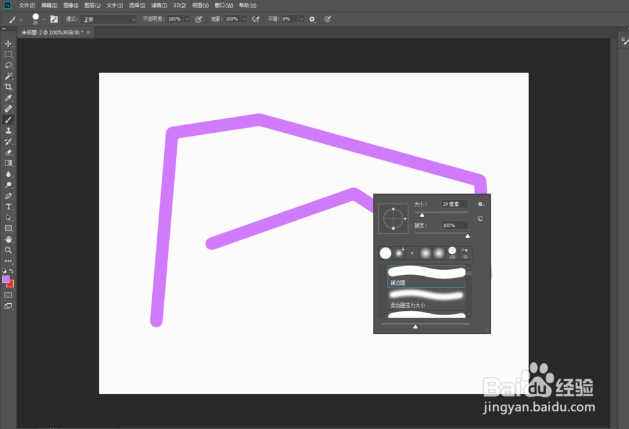Toggle pressure opacity control in options bar
Image resolution: width=629 pixels, height=429 pixels.
coord(198,19)
